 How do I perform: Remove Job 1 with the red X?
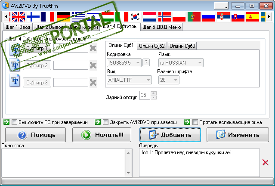pyautogui.click(x=266, y=162)
